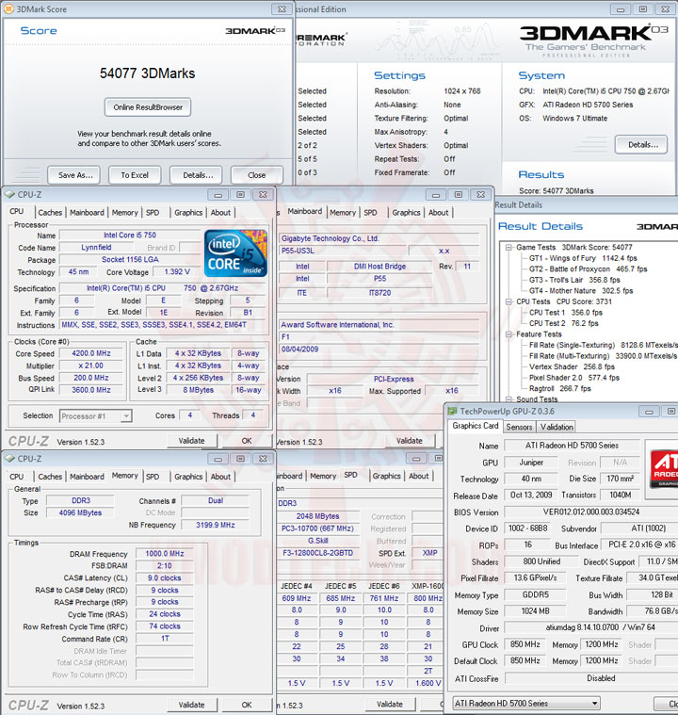Click OK in the CPU-Z CPU window
Screen dimensions: 678x715
tap(247, 441)
